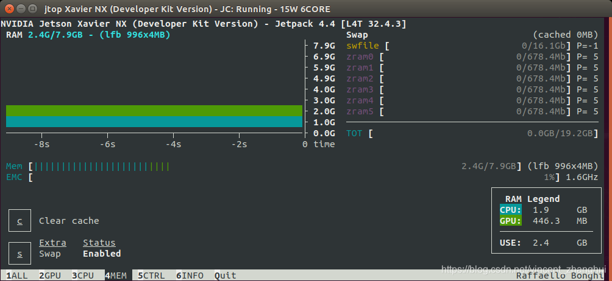This screenshot has height=281, width=612.
Task: Minimize the jtop terminal window
Action: click(21, 8)
